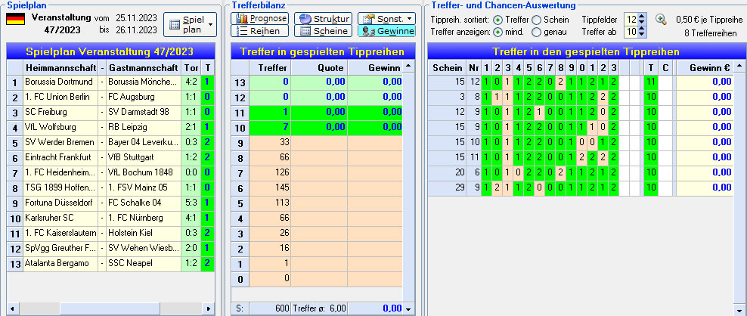Click the Atalanta Bergamo cell
This screenshot has width=747, height=316.
61,263
